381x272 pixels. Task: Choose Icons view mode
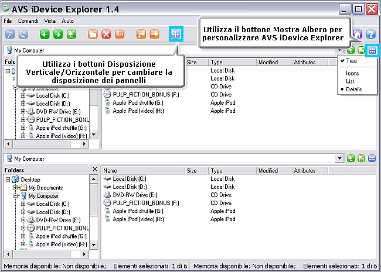click(x=357, y=73)
